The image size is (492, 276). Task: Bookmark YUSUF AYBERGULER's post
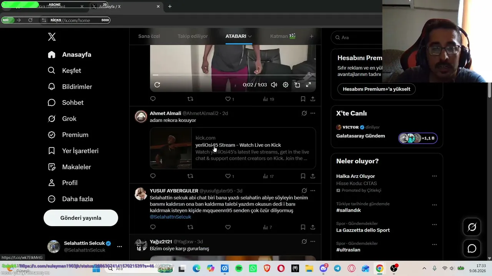coord(303,227)
